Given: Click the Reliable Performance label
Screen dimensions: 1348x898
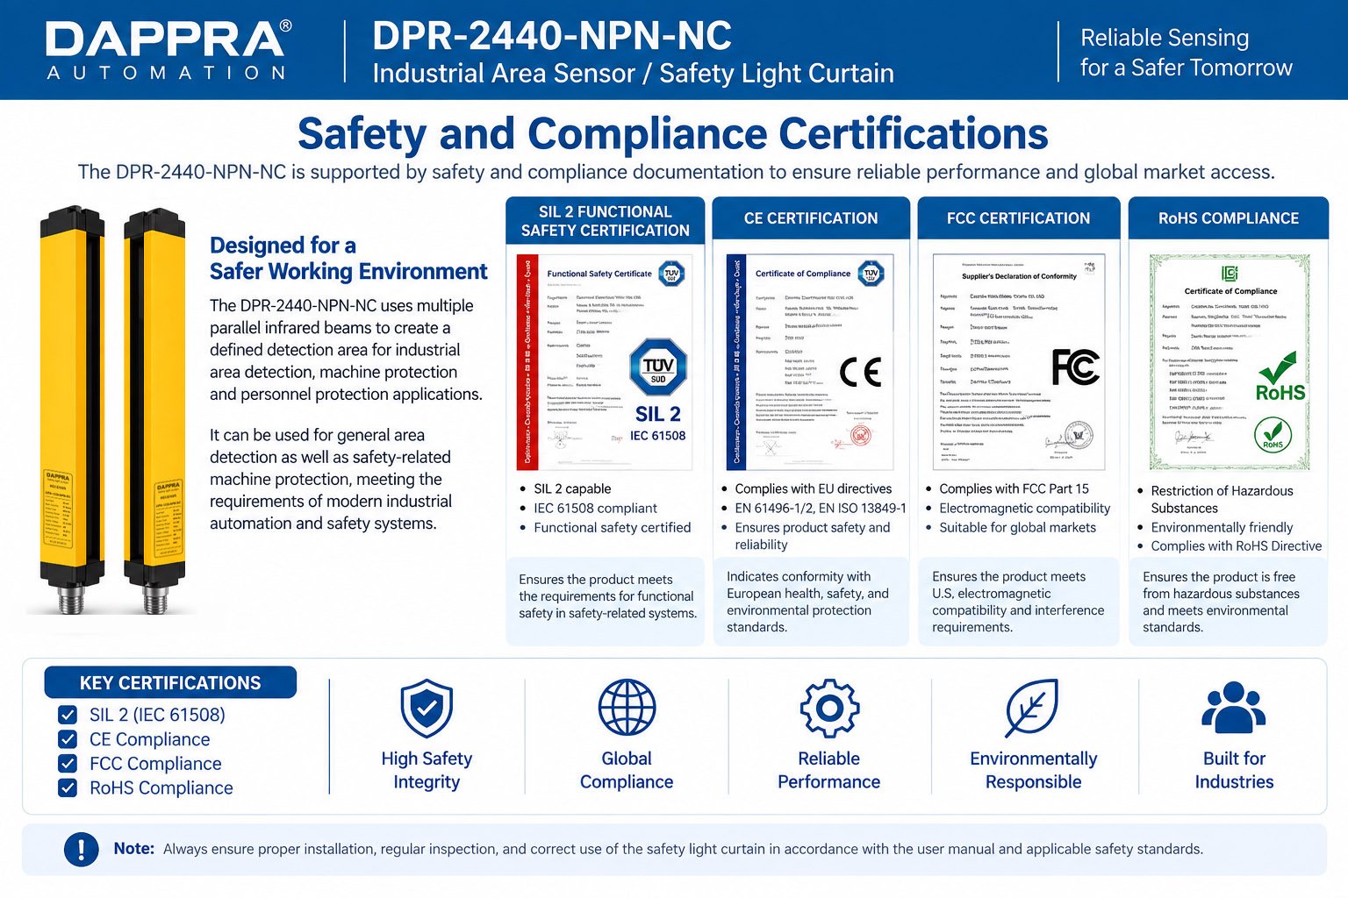Looking at the screenshot, I should (x=828, y=770).
